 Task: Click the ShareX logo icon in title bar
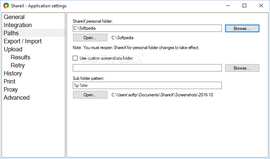(x=6, y=6)
